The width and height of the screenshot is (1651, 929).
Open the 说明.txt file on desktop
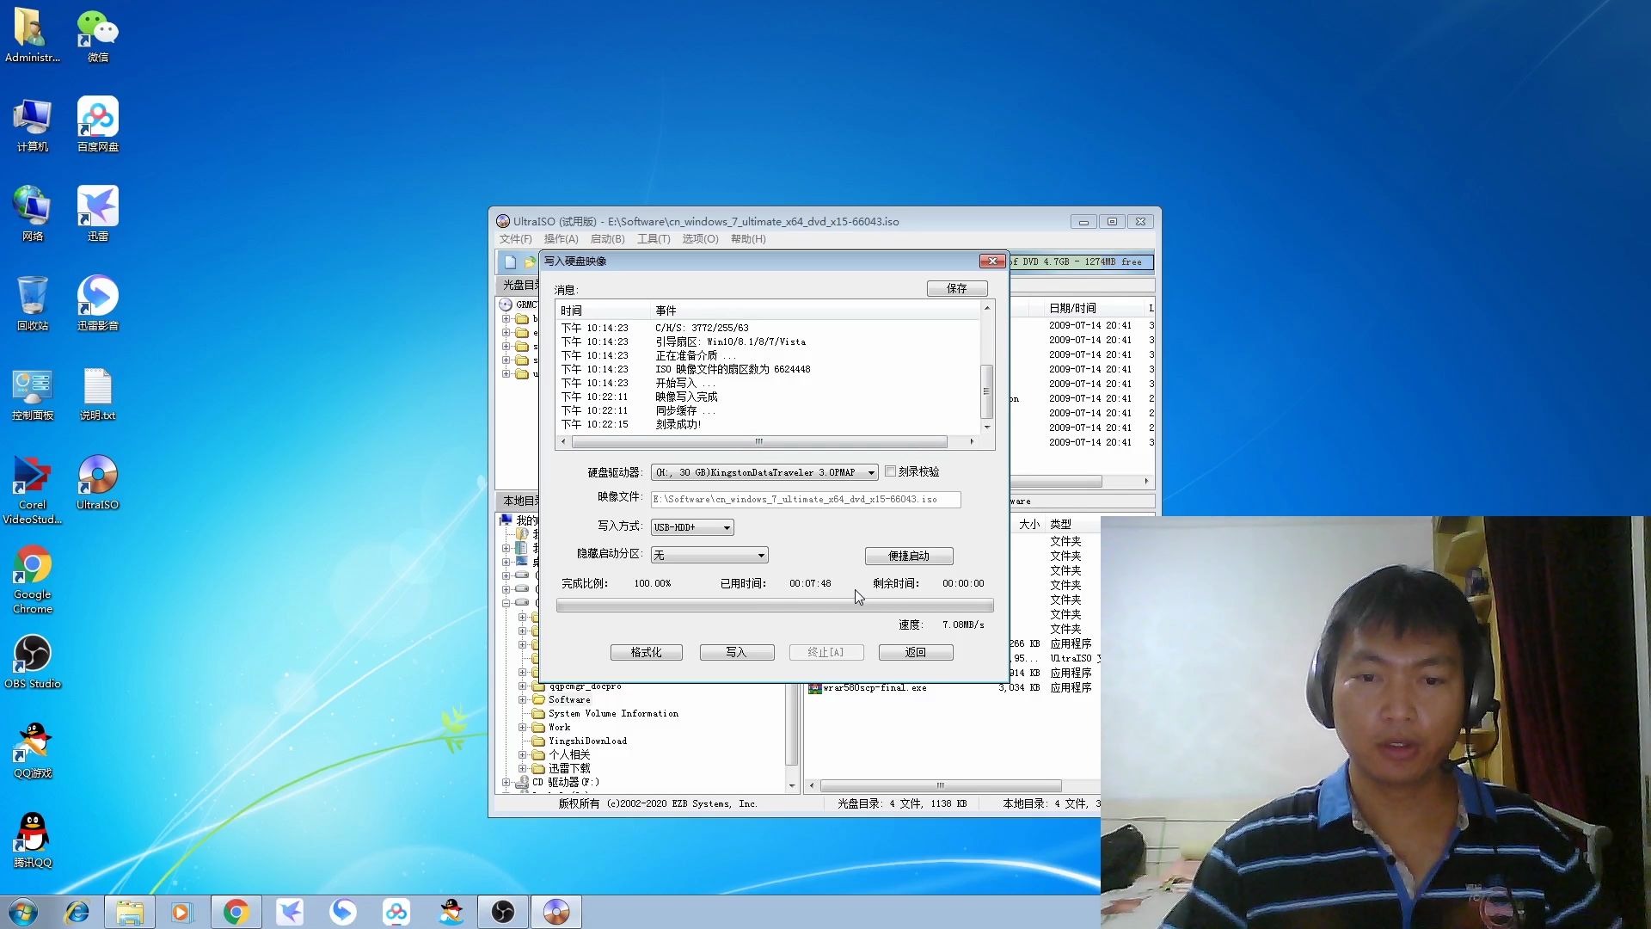pyautogui.click(x=97, y=393)
